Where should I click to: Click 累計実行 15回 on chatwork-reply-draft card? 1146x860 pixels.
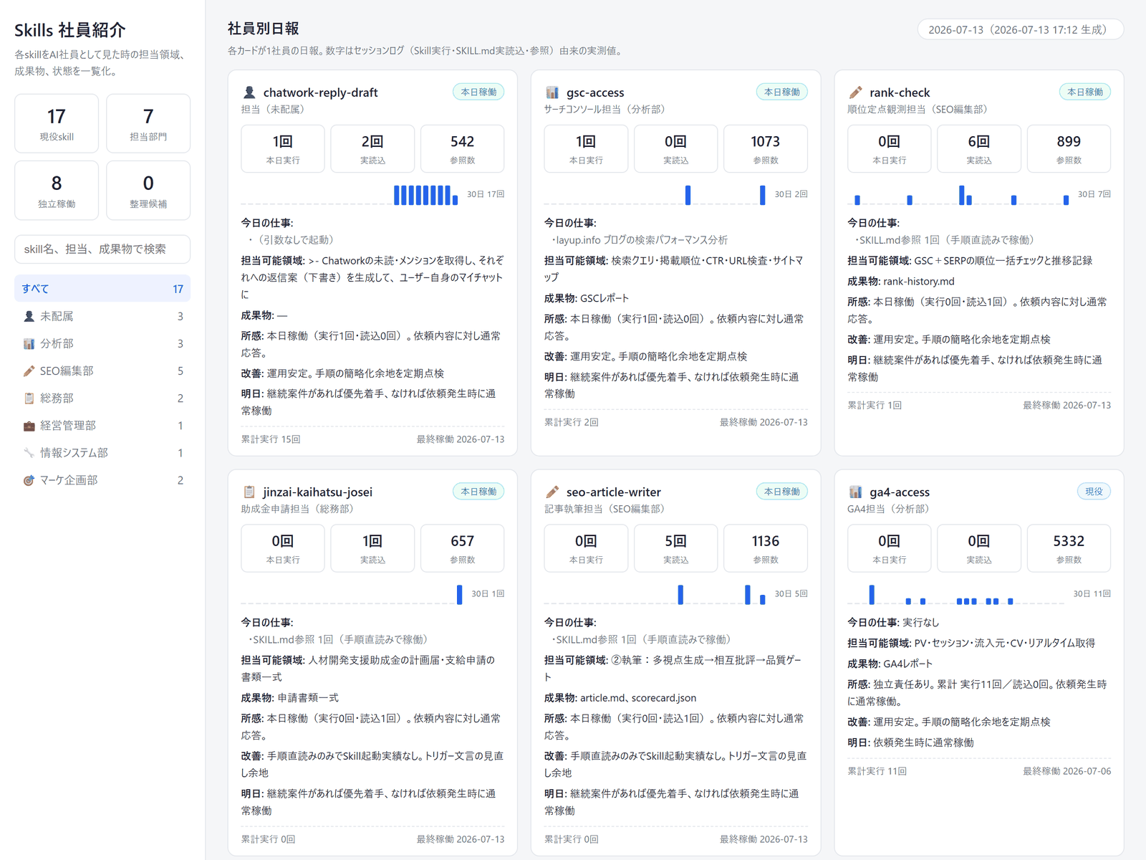coord(271,439)
